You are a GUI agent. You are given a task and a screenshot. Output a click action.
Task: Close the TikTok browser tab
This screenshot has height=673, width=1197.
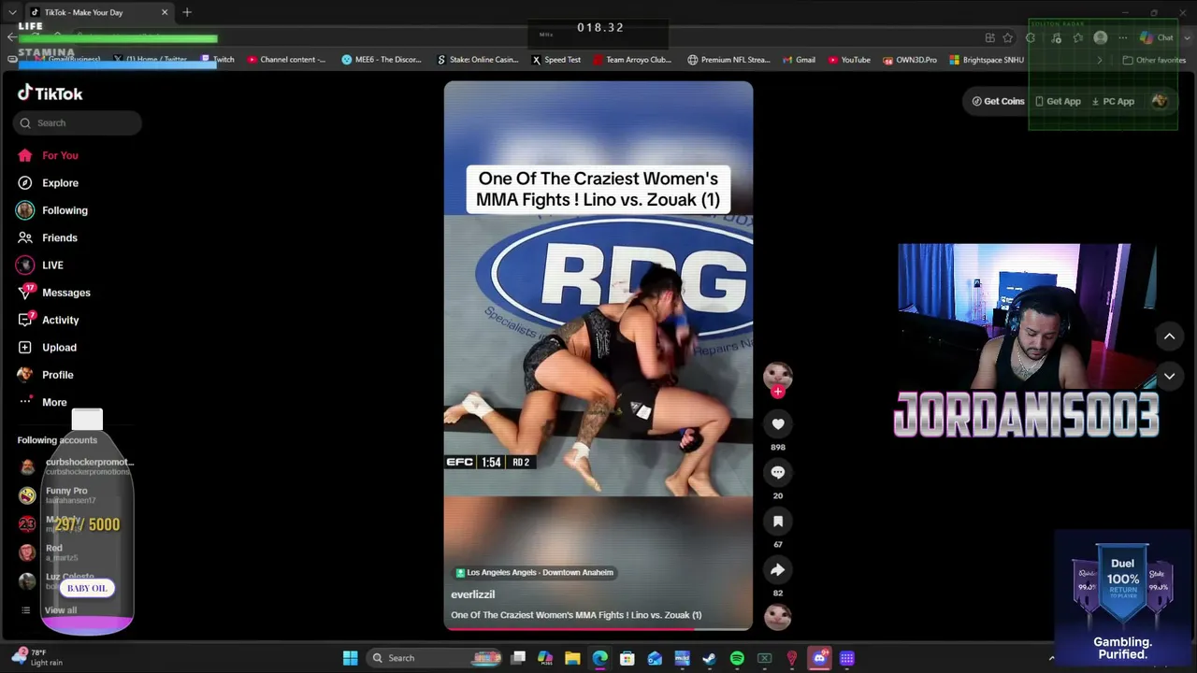click(x=165, y=12)
